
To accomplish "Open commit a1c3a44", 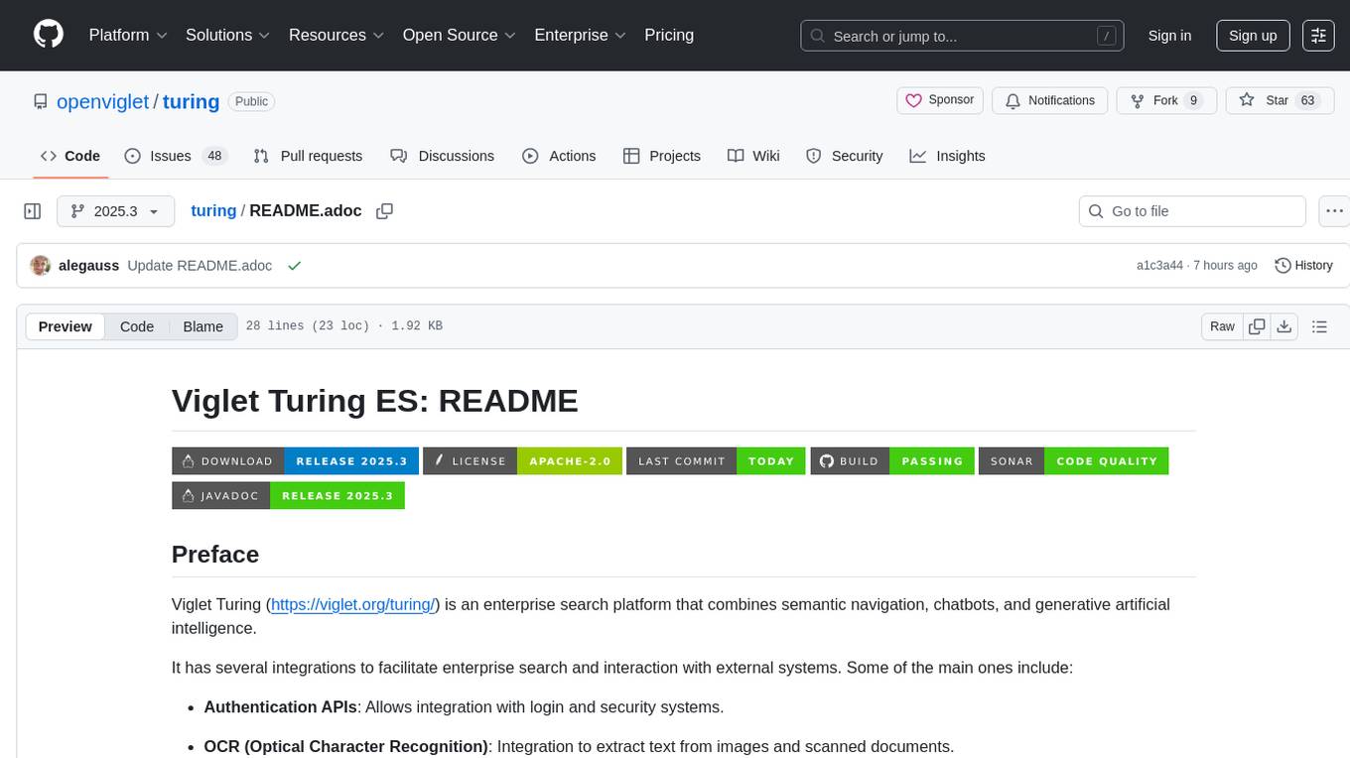I will [x=1159, y=266].
